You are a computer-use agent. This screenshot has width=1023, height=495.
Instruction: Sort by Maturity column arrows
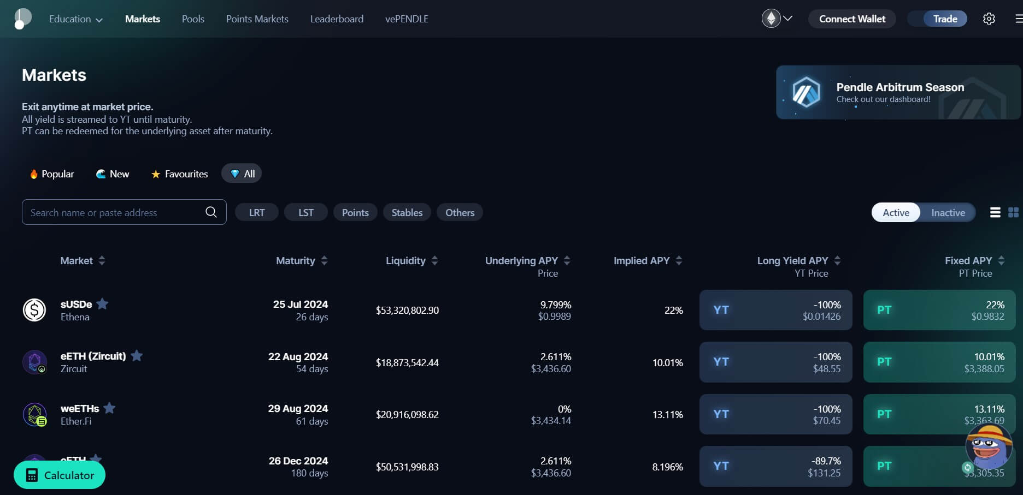324,260
